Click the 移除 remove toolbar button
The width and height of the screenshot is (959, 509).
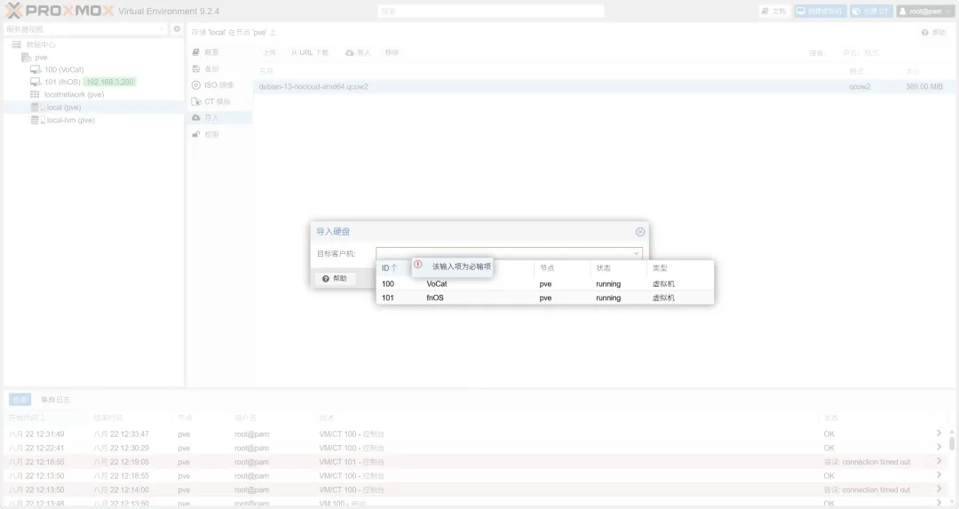point(392,52)
